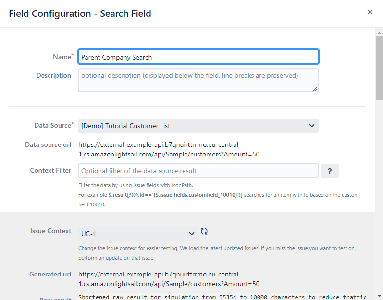The width and height of the screenshot is (383, 300).
Task: Open the Context Filter question mark help
Action: click(x=330, y=171)
